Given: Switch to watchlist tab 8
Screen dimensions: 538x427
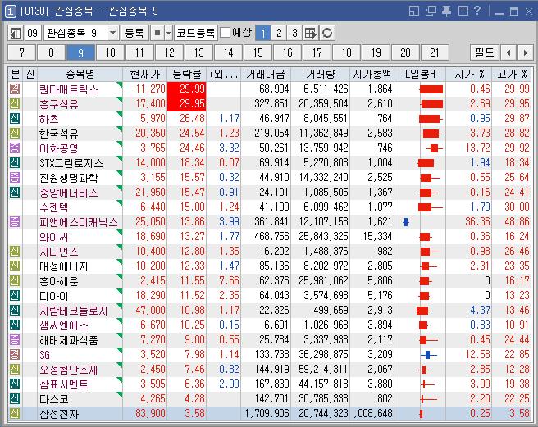Looking at the screenshot, I should (x=51, y=52).
